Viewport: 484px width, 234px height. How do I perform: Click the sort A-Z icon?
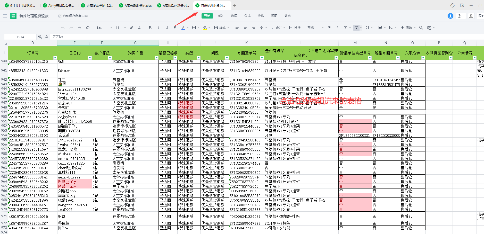point(367,28)
